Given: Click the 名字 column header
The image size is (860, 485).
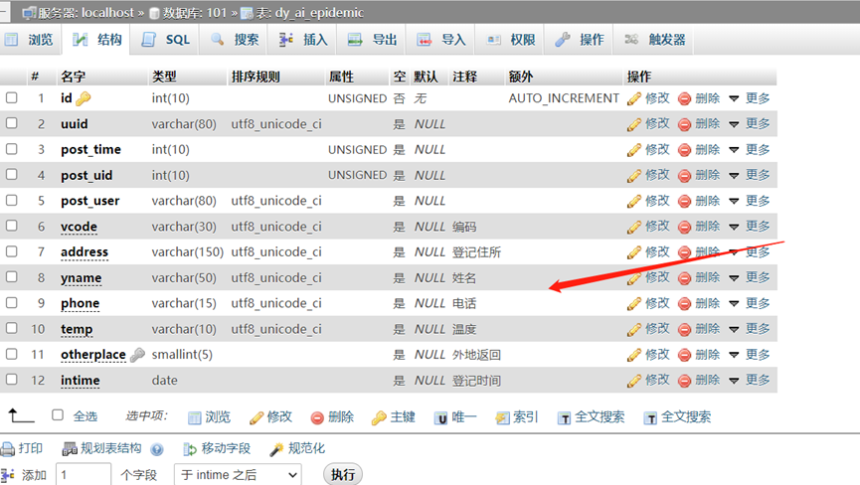Looking at the screenshot, I should coord(73,77).
